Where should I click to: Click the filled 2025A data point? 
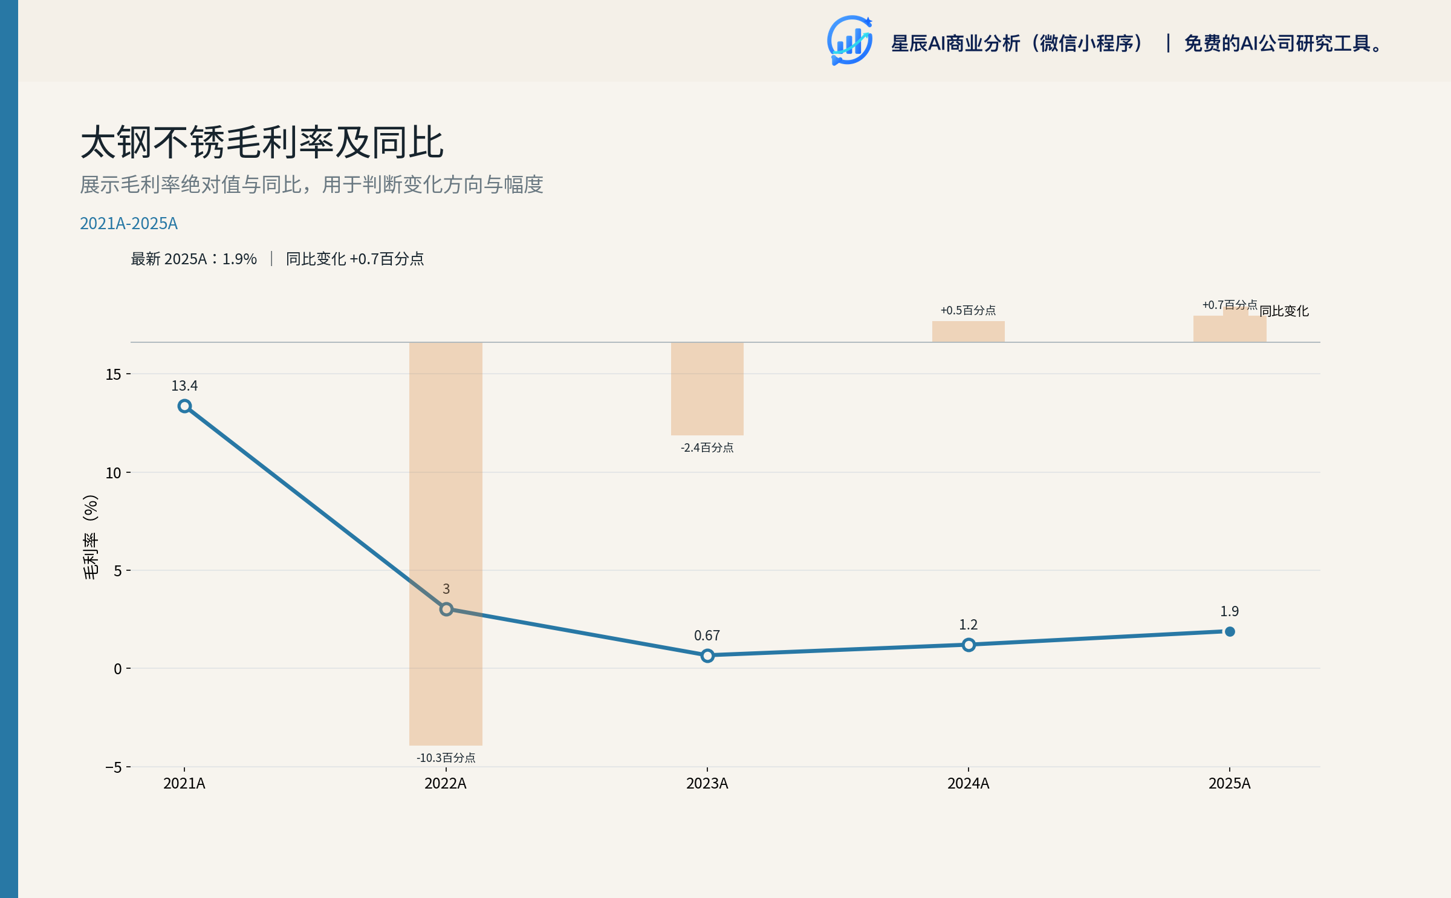1230,631
